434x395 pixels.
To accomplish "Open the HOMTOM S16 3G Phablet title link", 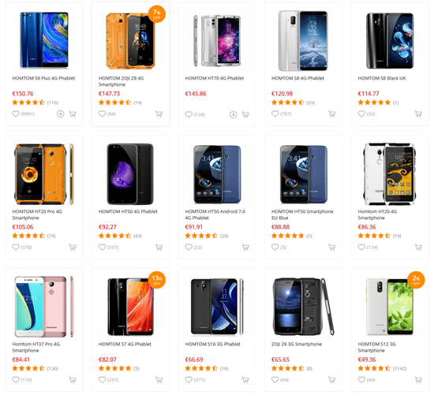I will coord(212,344).
